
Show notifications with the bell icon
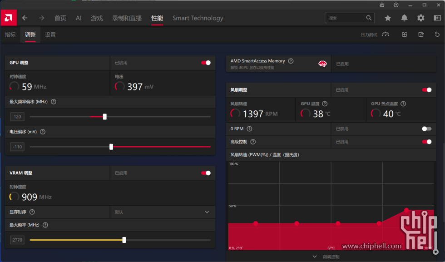click(404, 18)
